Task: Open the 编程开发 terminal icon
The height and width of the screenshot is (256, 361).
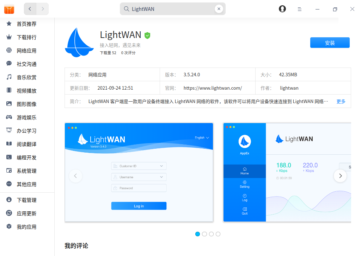Action: tap(9, 158)
